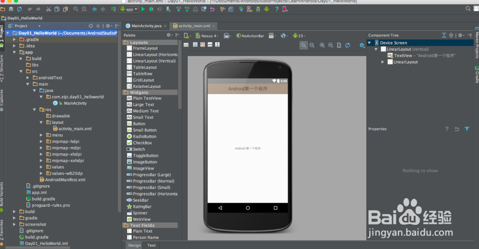This screenshot has height=249, width=479.
Task: Zoom out of the layout preview
Action: [x=331, y=45]
